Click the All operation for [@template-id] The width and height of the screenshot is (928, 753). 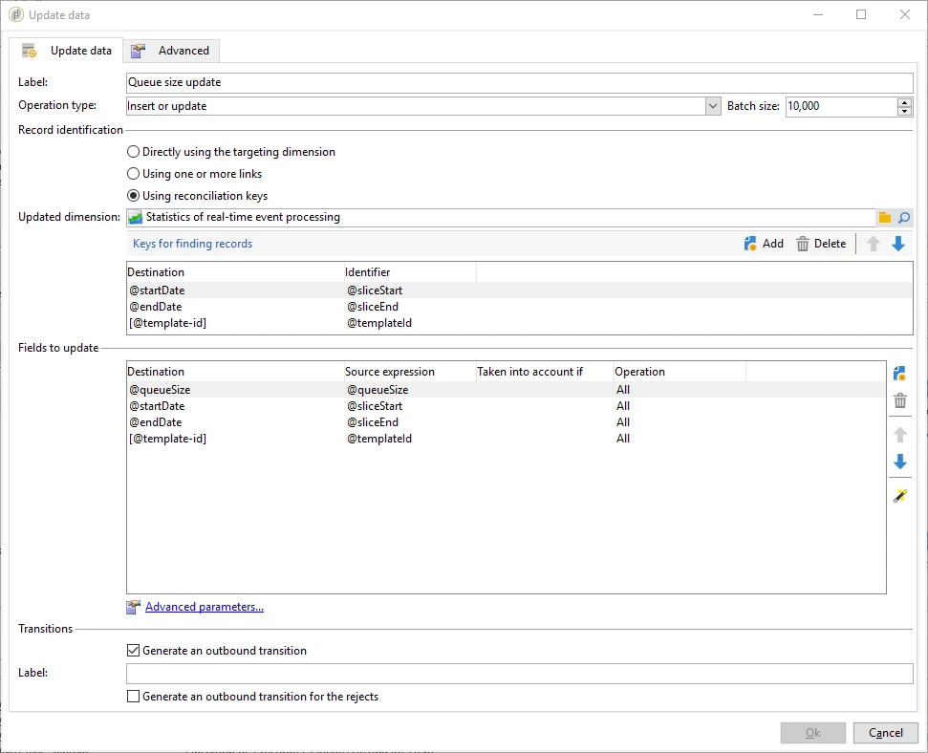pos(622,439)
